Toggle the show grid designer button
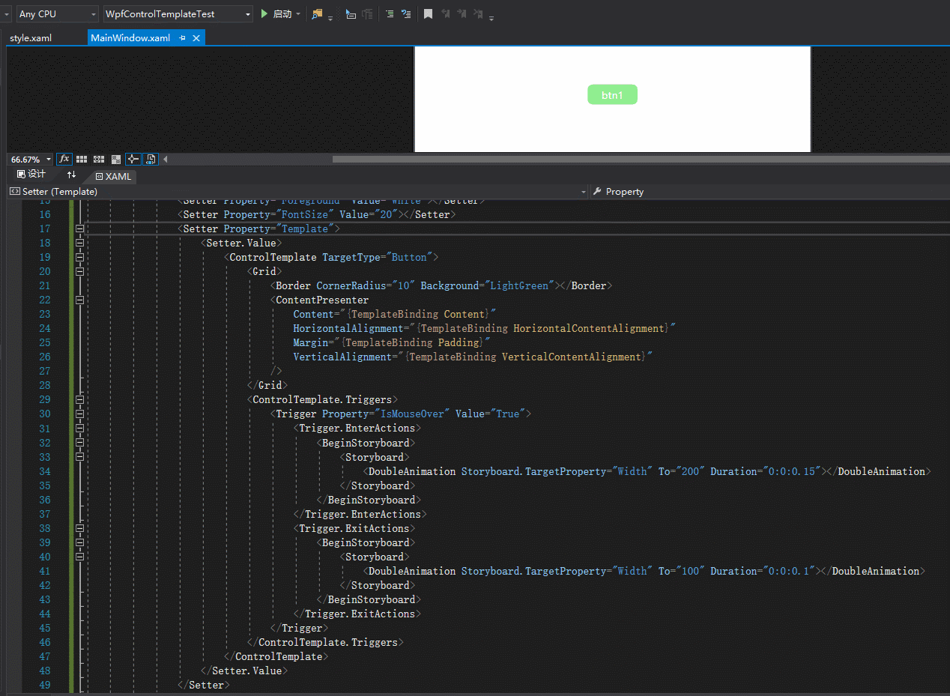This screenshot has width=950, height=696. [82, 159]
